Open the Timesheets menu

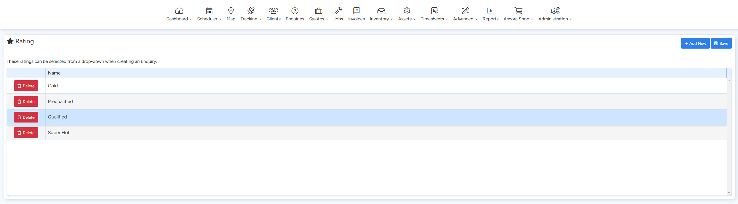pos(434,19)
